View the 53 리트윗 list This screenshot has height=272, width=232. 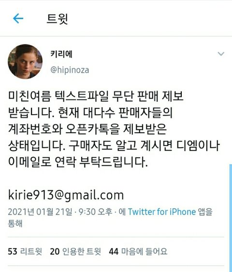tap(25, 251)
